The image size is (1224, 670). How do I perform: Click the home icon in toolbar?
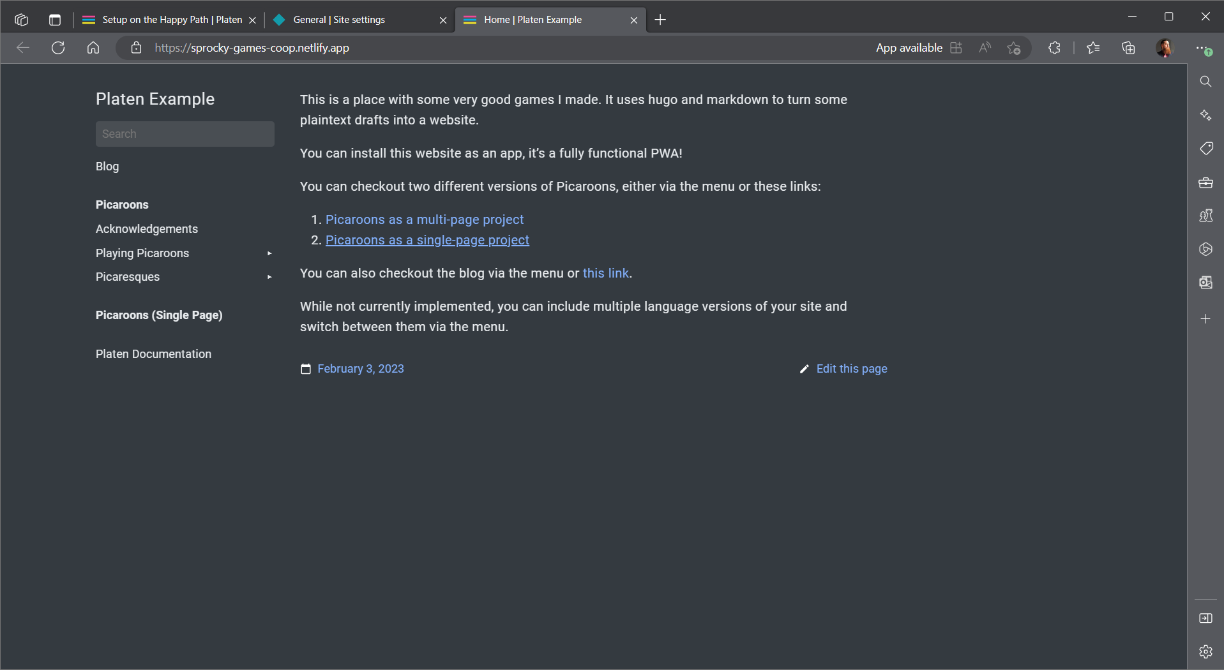point(93,48)
